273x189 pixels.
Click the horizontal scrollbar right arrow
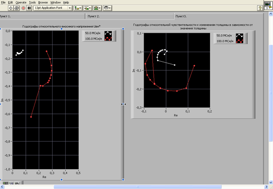pos(266,187)
